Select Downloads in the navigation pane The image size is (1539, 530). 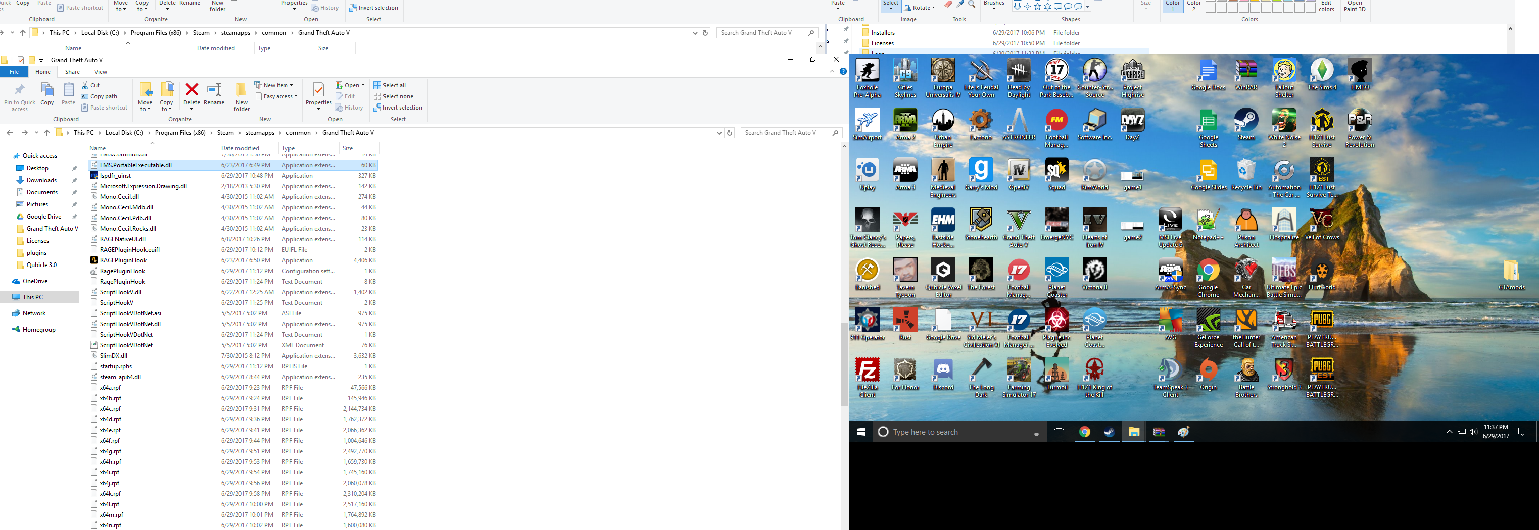(41, 180)
